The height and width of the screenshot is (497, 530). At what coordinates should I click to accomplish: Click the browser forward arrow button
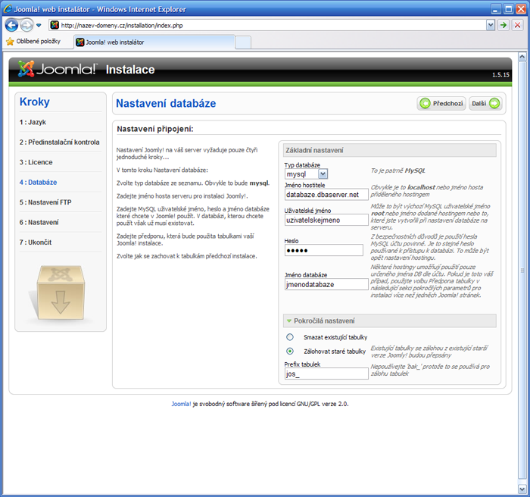pyautogui.click(x=27, y=25)
